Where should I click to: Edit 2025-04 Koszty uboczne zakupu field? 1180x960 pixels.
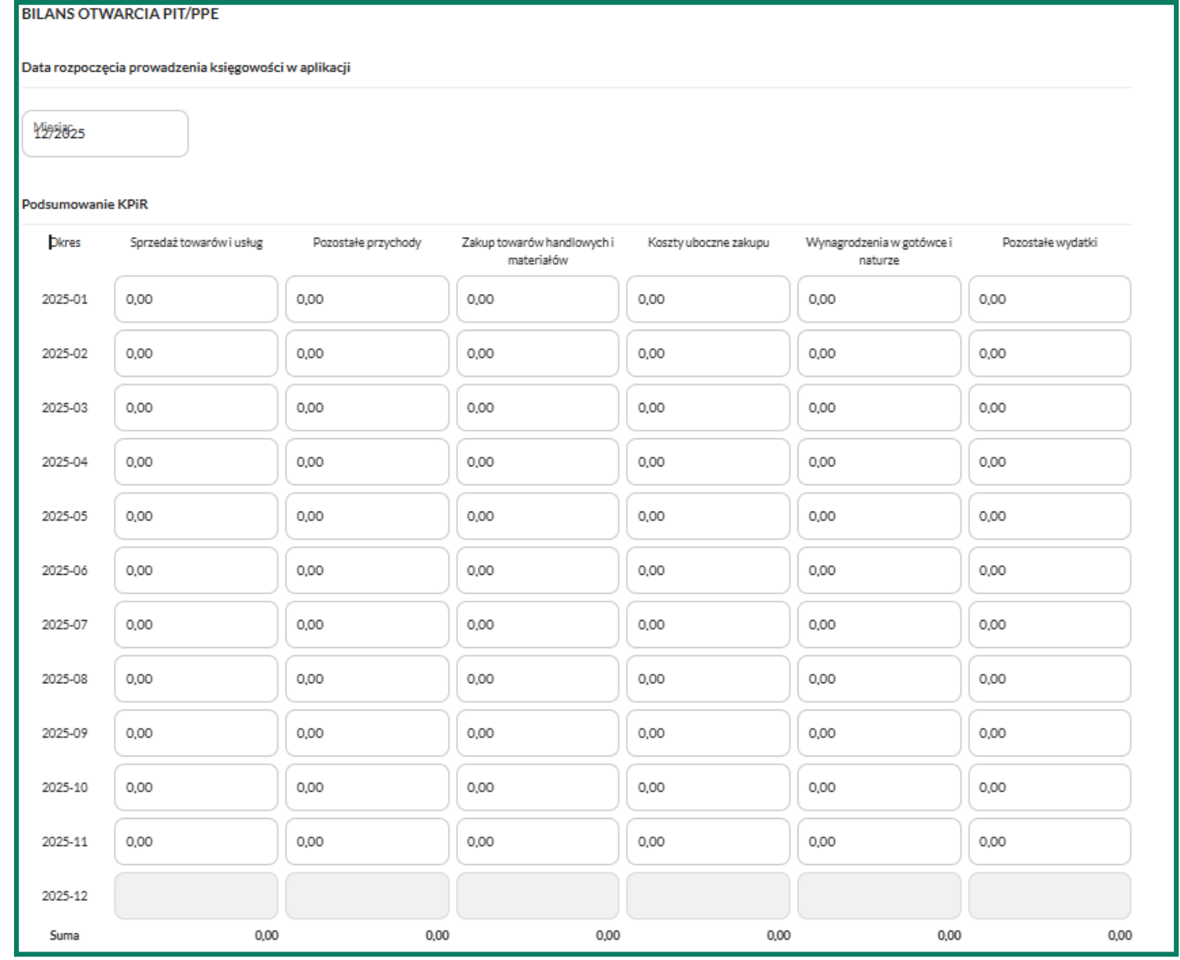click(708, 462)
